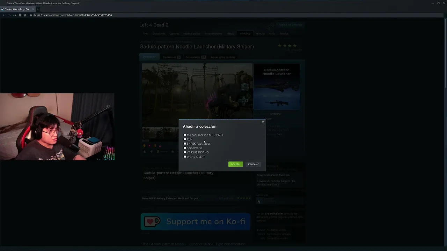Open Halo: UNSC Armory collection link
Viewport: 447px width, 251px height.
[x=171, y=198]
